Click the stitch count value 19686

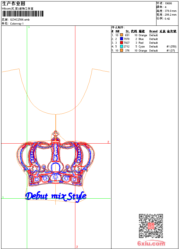(x=168, y=3)
